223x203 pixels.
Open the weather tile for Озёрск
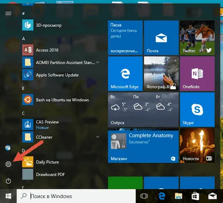coord(143,110)
